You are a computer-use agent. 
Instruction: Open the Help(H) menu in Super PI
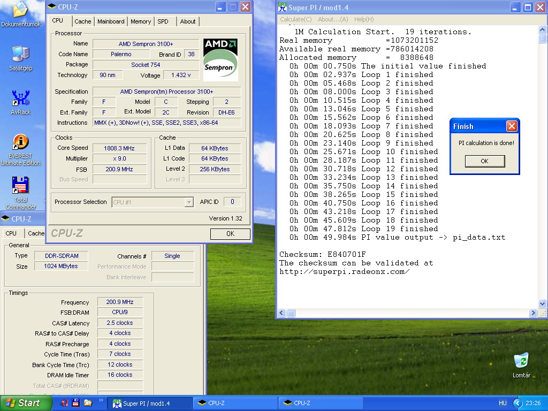click(x=364, y=19)
